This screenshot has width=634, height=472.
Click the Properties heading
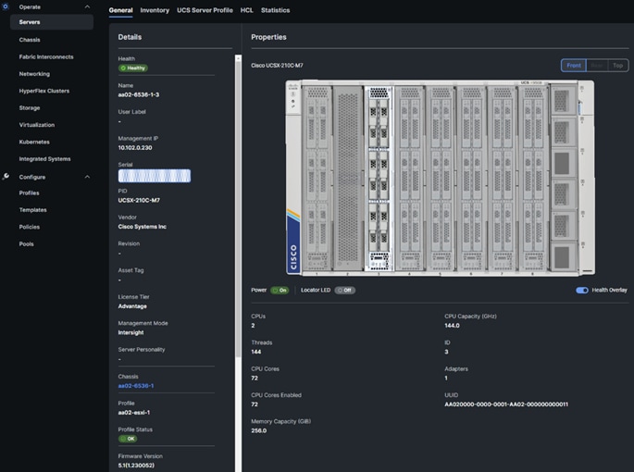(x=268, y=37)
